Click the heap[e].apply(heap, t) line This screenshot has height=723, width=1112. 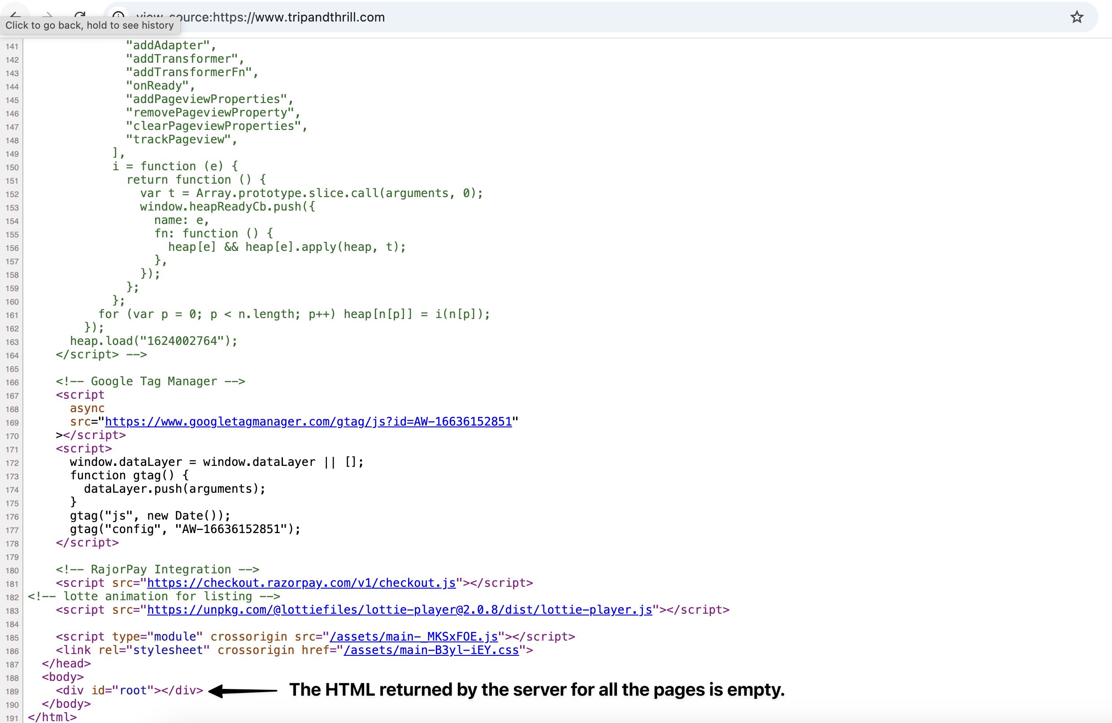pyautogui.click(x=287, y=247)
